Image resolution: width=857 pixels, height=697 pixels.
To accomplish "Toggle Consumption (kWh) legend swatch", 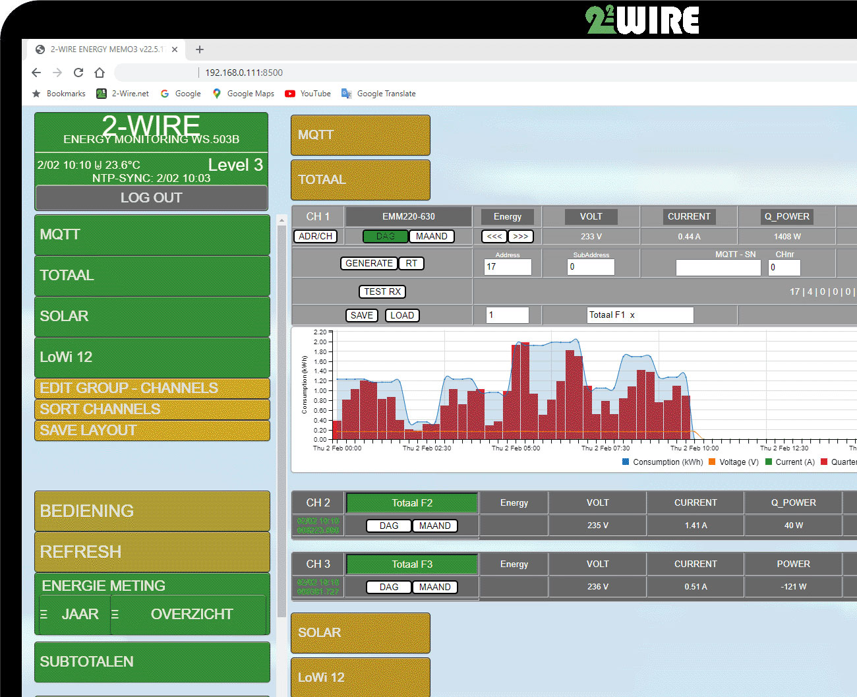I will click(626, 462).
